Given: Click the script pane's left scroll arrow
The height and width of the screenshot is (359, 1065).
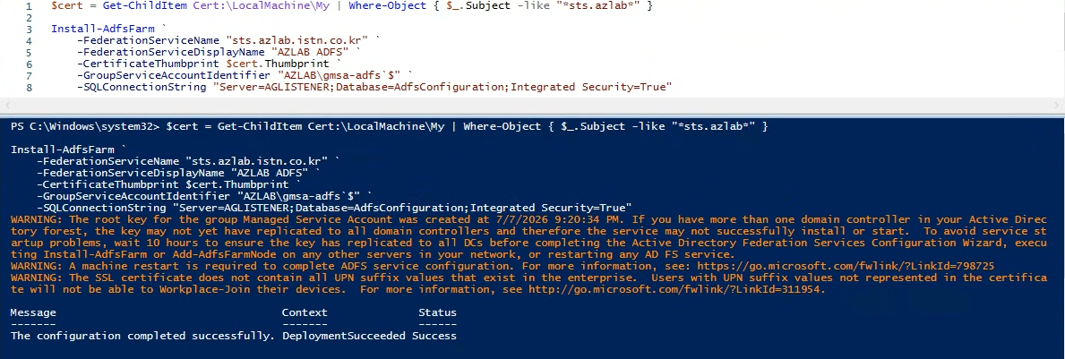Looking at the screenshot, I should click(x=7, y=105).
